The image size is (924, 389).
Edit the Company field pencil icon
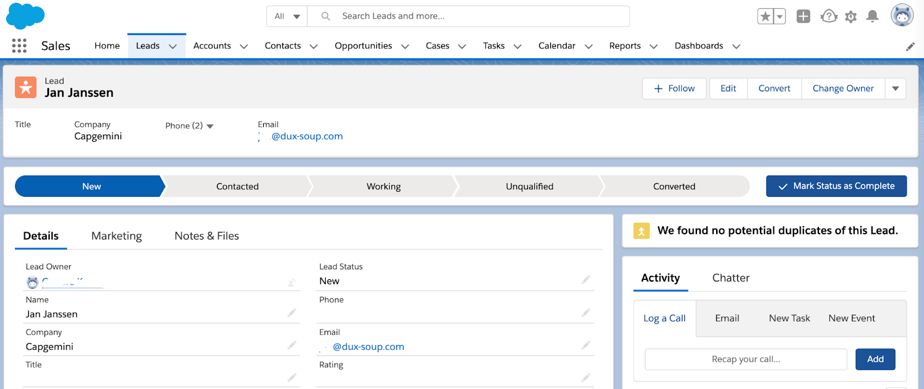292,345
